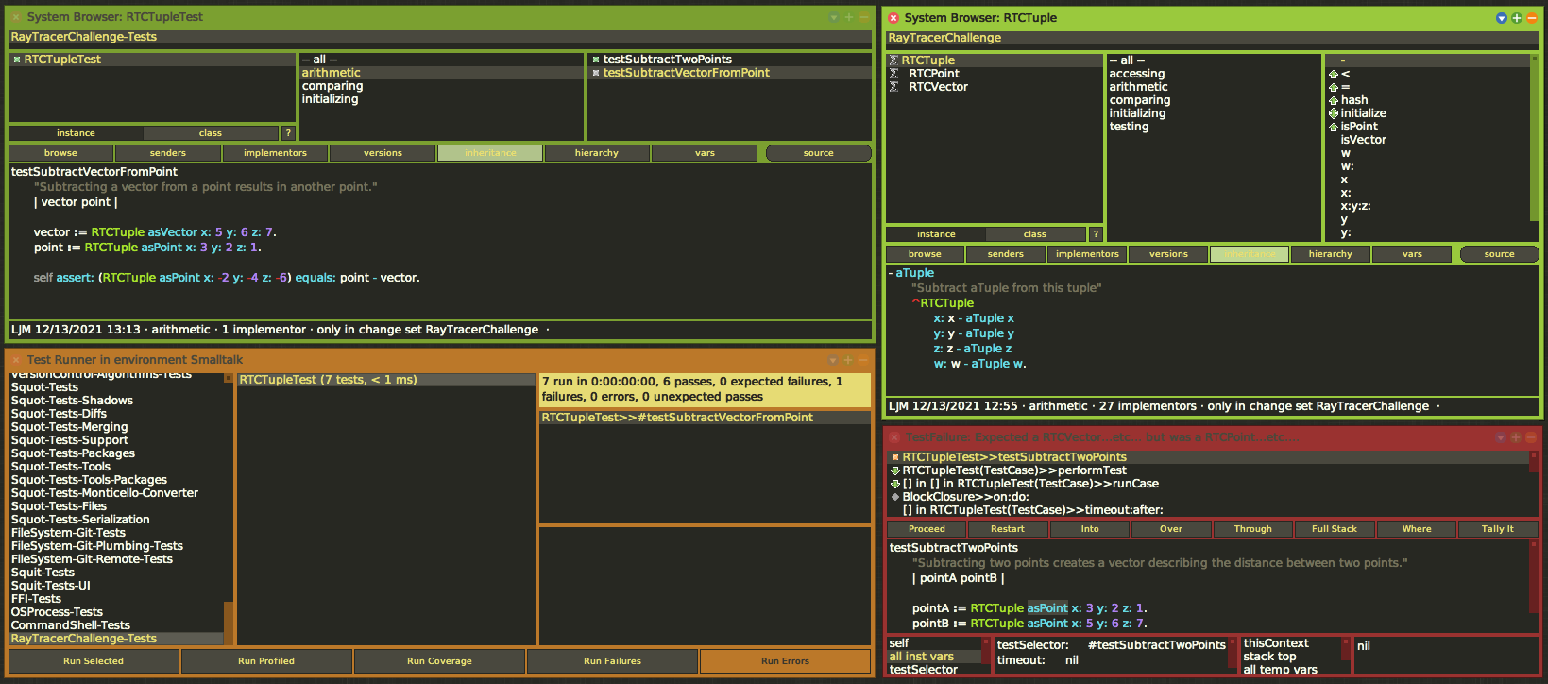Step Into in the debugger

(1090, 529)
